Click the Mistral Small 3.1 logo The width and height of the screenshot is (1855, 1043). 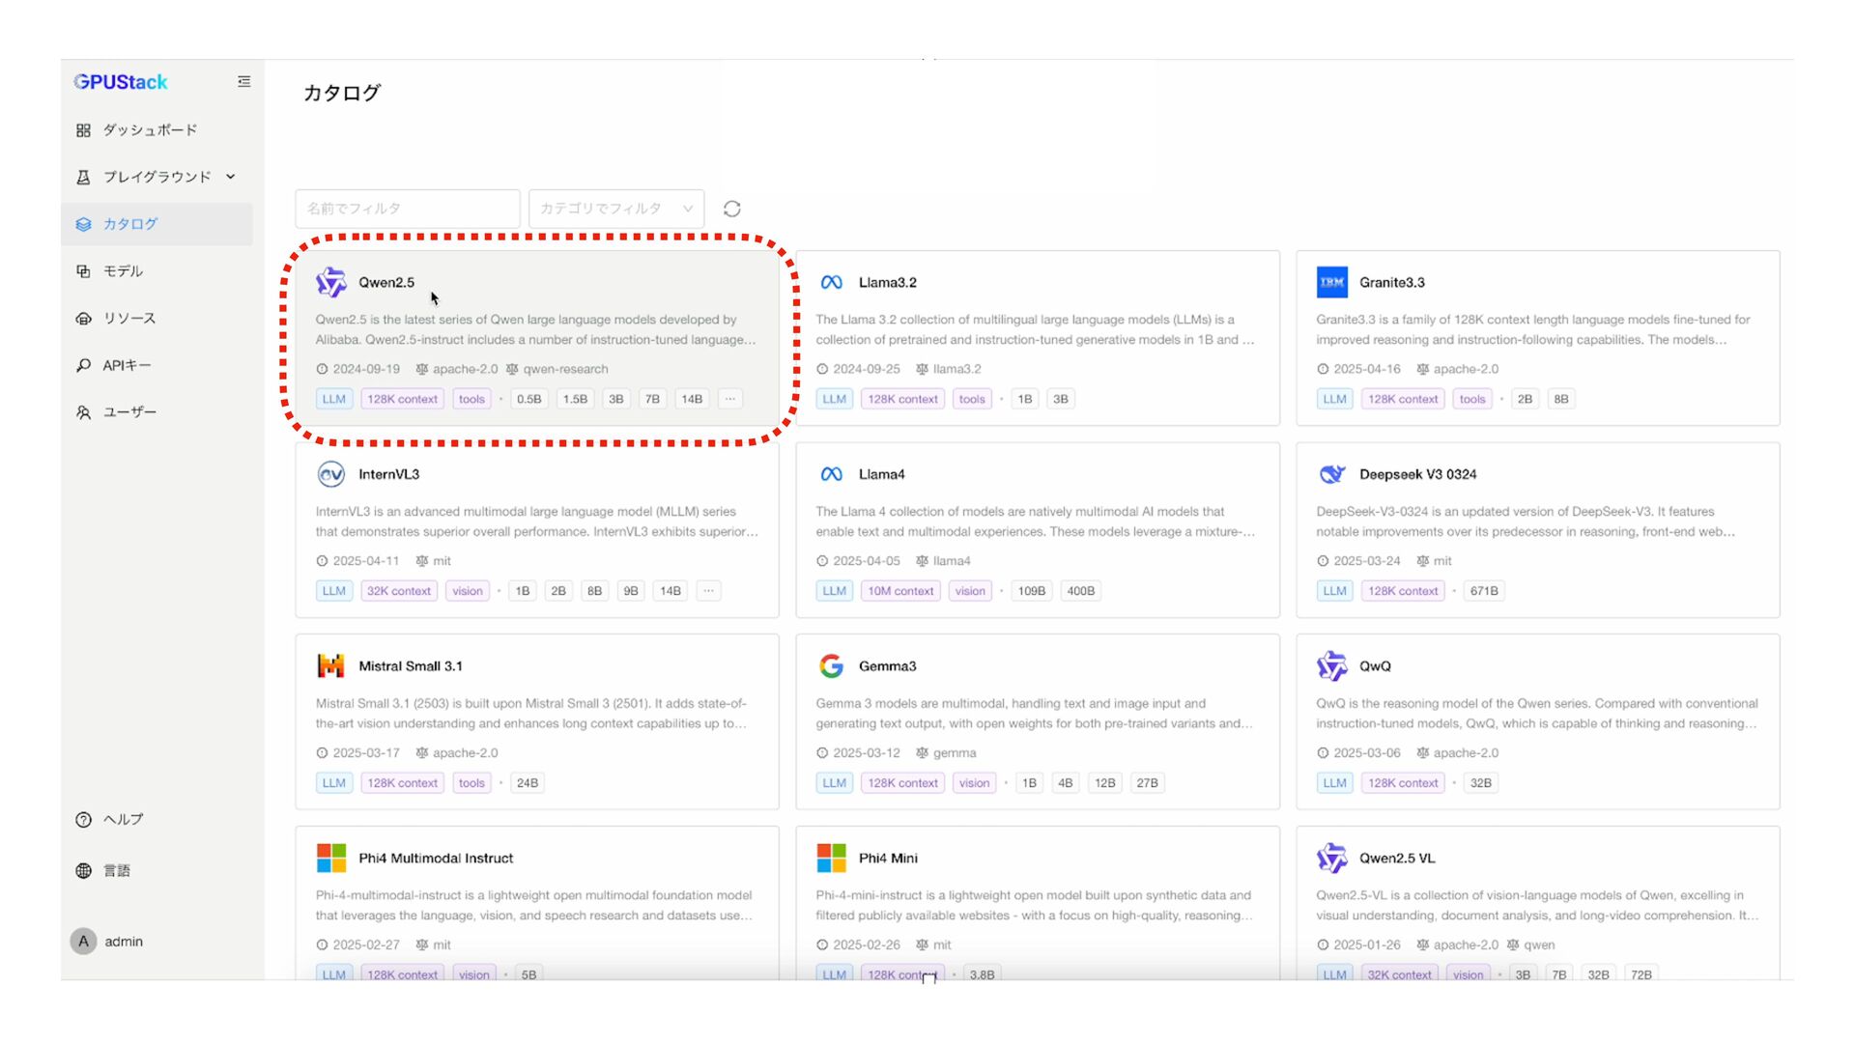(331, 666)
